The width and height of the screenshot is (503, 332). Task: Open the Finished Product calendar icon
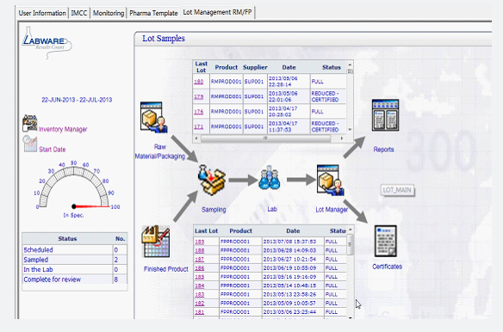156,242
